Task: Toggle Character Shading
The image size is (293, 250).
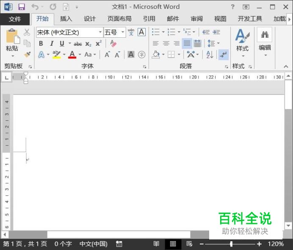Action: pos(131,55)
